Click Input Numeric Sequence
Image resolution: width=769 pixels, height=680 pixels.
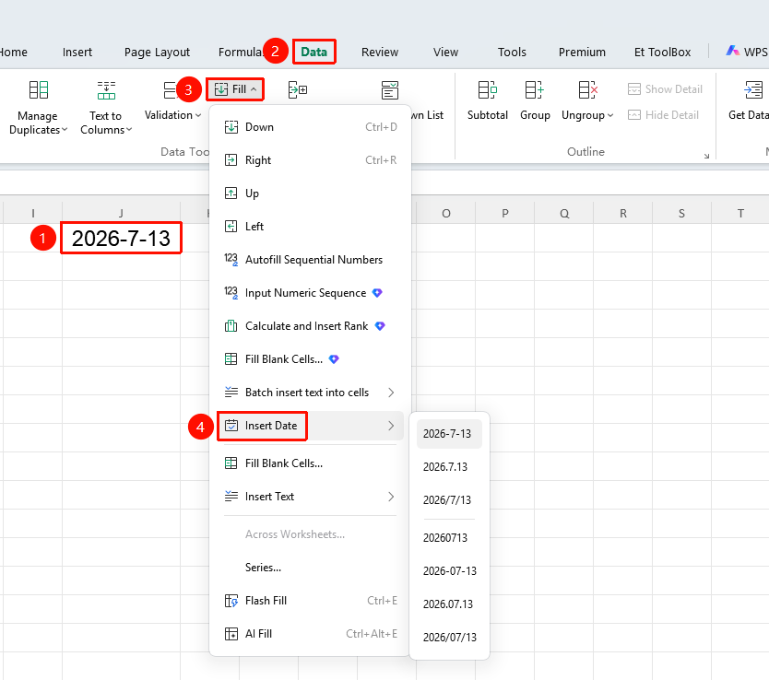pyautogui.click(x=310, y=293)
